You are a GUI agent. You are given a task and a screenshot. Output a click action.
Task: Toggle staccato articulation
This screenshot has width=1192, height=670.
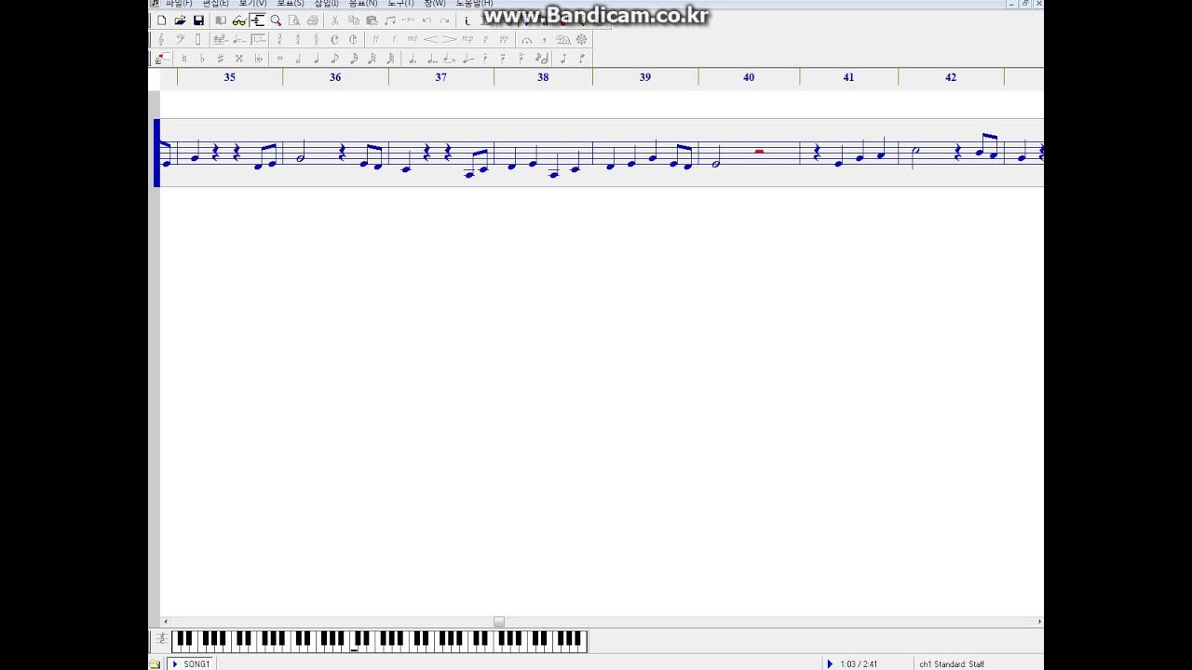point(485,58)
